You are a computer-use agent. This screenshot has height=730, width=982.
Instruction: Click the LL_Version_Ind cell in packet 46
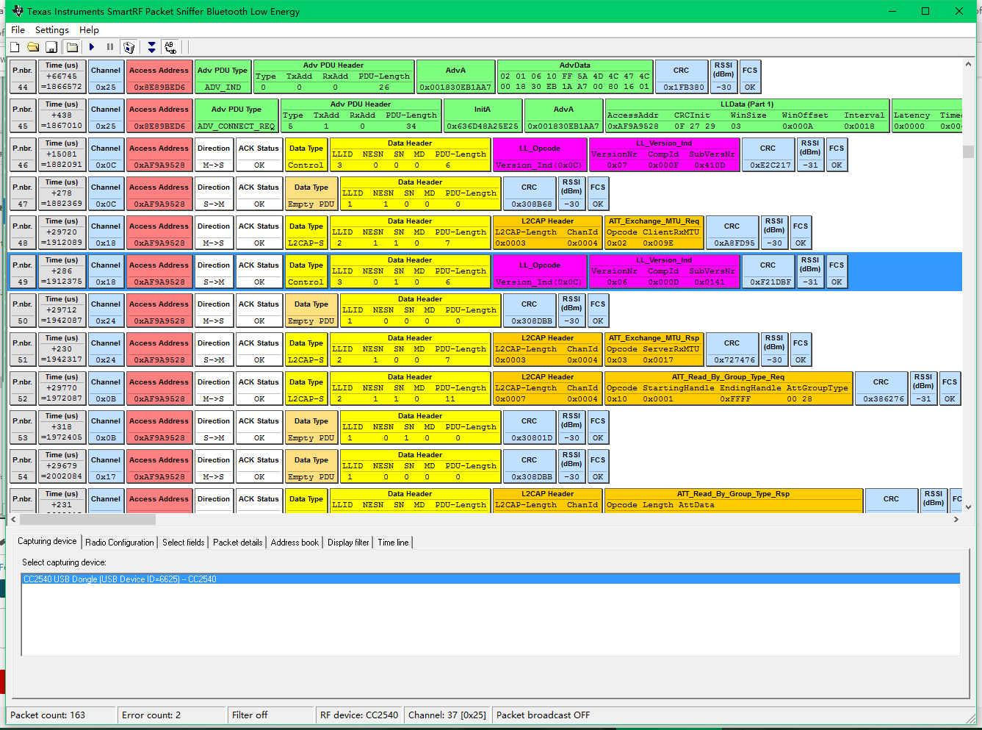(x=664, y=154)
